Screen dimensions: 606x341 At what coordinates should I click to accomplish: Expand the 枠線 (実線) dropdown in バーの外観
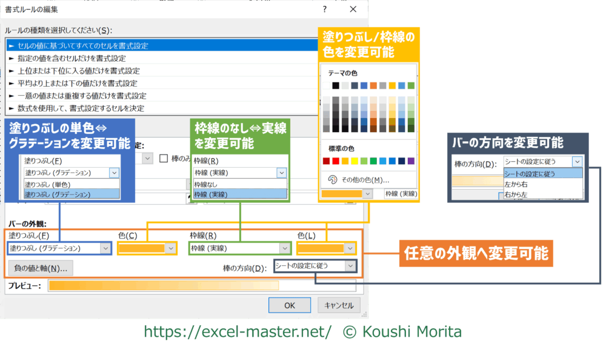[284, 248]
